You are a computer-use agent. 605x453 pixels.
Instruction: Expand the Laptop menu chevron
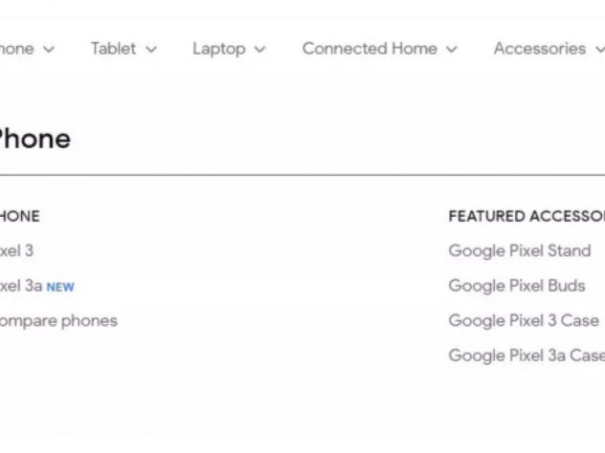pos(259,49)
